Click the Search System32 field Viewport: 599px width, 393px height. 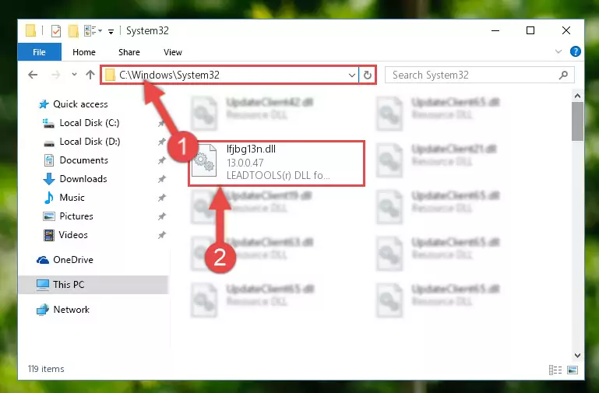(479, 75)
